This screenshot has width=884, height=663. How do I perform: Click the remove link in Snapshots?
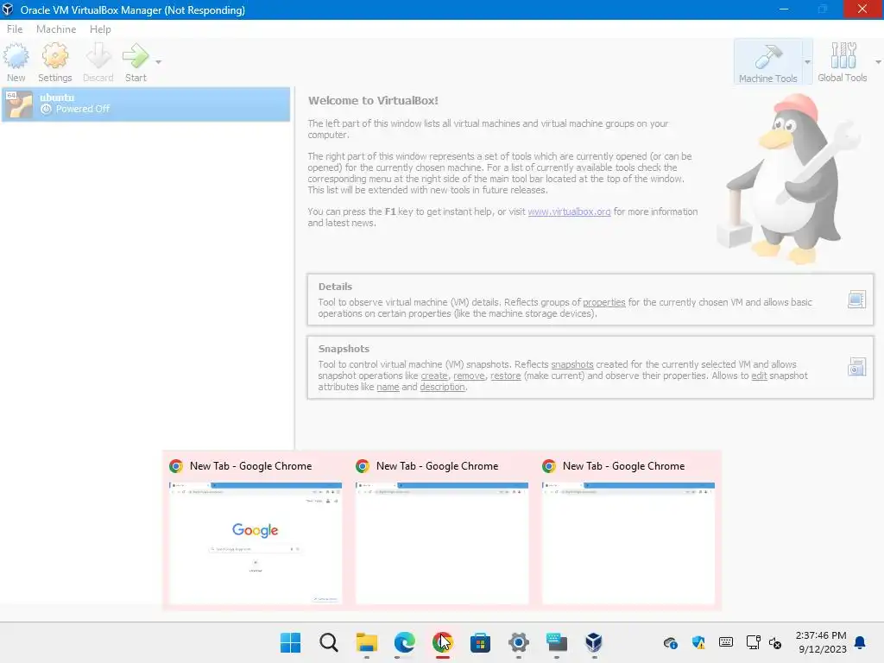(469, 376)
